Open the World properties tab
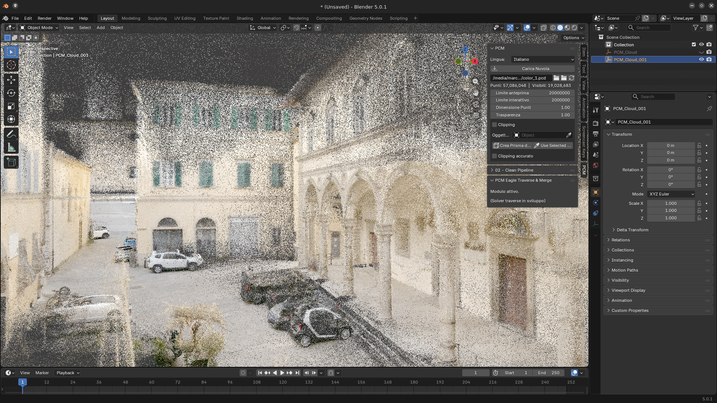Image resolution: width=717 pixels, height=403 pixels. click(x=596, y=165)
